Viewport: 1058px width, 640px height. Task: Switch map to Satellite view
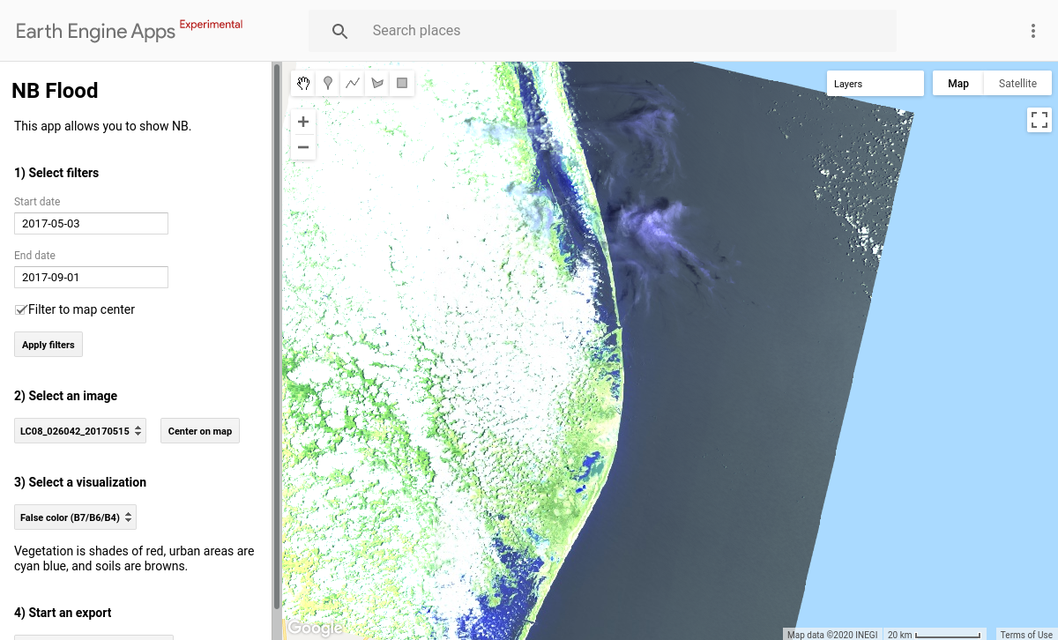(1017, 82)
